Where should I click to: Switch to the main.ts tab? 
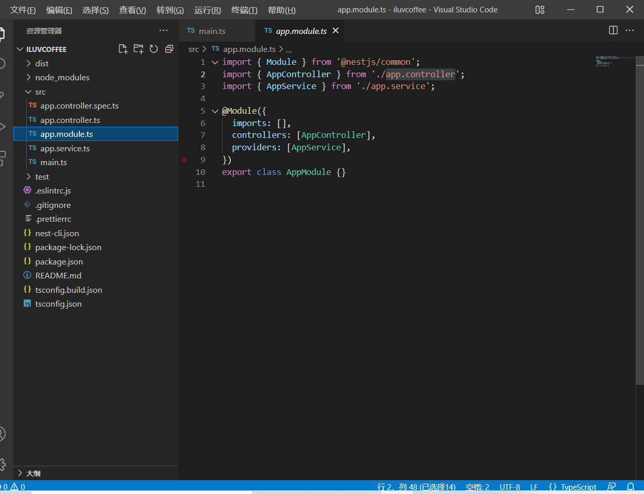pos(212,31)
